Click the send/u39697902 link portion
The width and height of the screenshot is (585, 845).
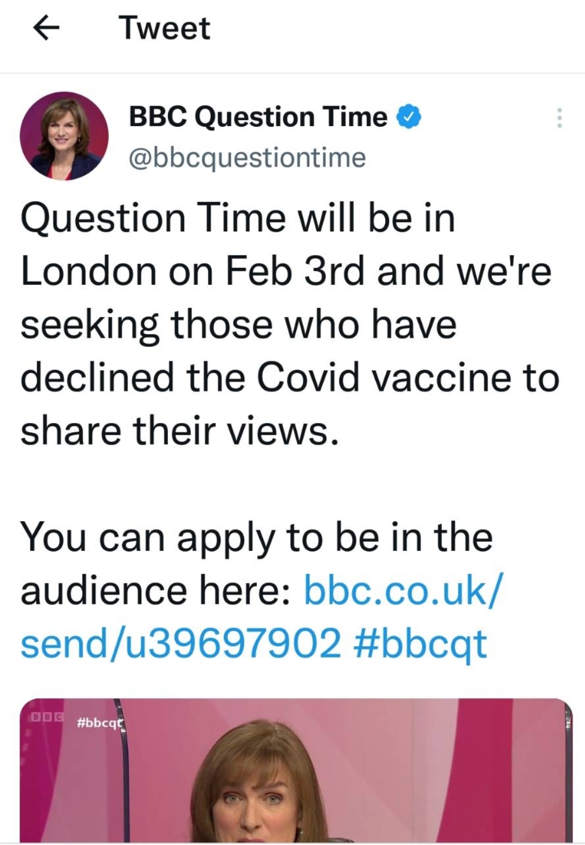(181, 643)
